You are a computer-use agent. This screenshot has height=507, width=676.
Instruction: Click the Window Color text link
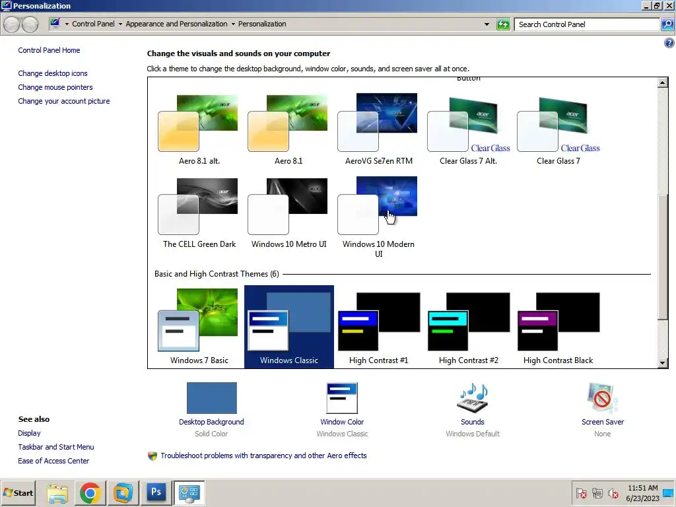click(342, 422)
